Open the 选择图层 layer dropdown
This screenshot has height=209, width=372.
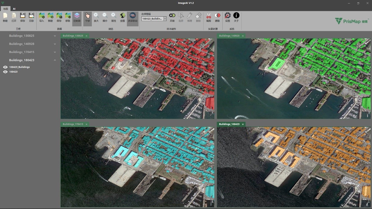pos(165,19)
